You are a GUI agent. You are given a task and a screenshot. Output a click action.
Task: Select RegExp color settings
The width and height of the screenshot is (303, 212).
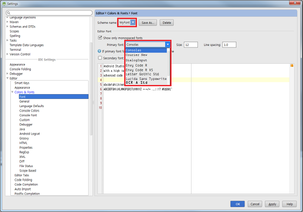[x=24, y=152]
